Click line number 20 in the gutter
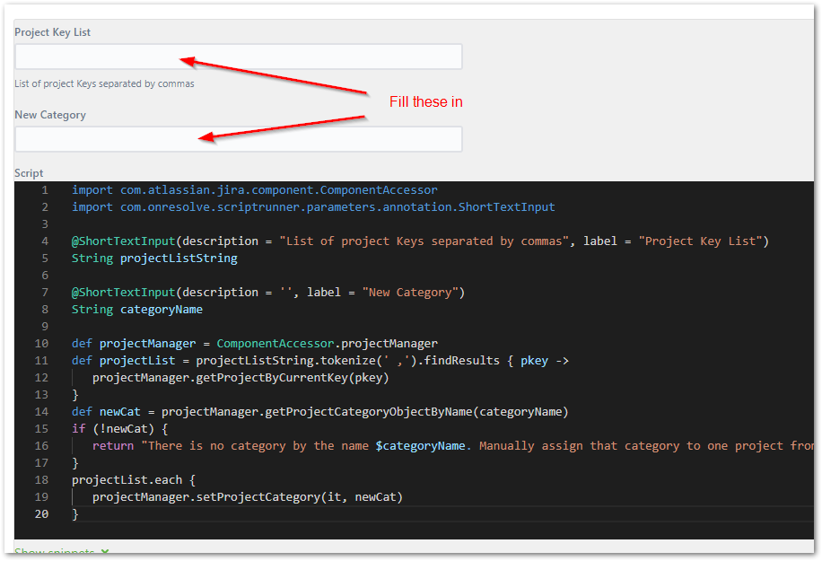 tap(41, 513)
